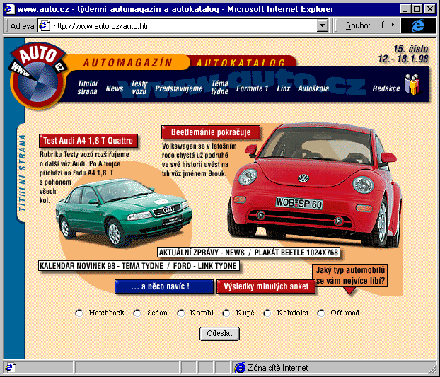
Task: Click into the address URL field
Action: (x=184, y=26)
